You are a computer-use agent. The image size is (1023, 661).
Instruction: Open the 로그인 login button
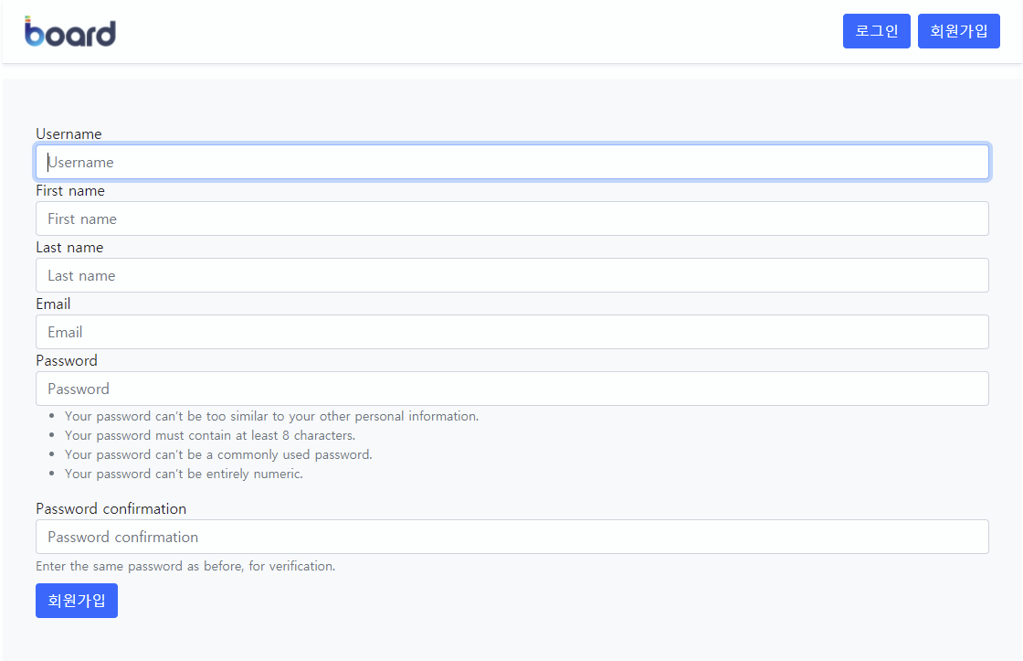point(876,31)
